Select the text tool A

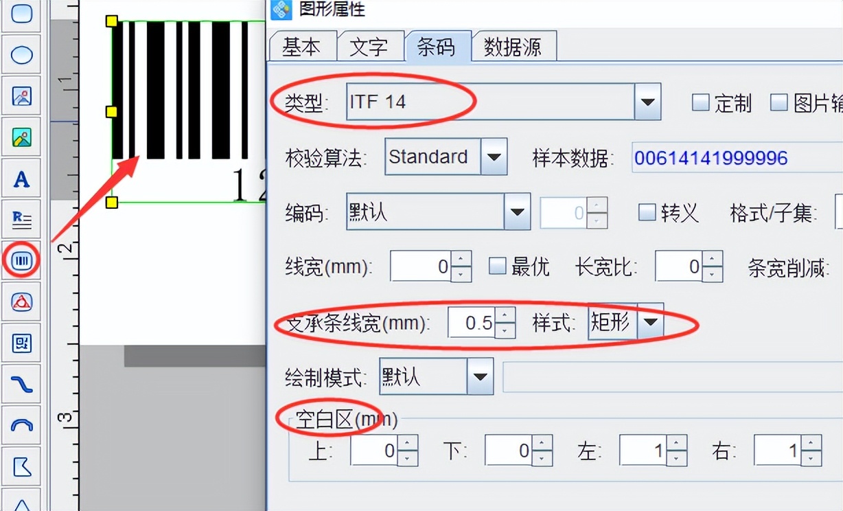(21, 179)
